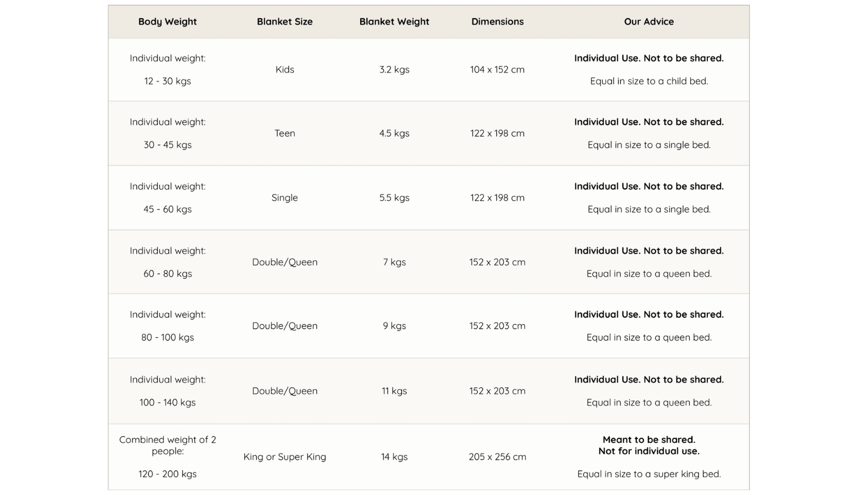Click the 3.2 kgs blanket weight
Viewport: 858px width, 495px height.
point(394,69)
